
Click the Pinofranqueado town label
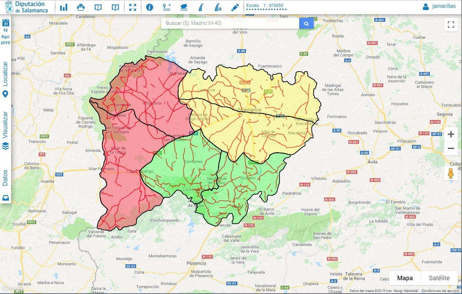pos(165,220)
